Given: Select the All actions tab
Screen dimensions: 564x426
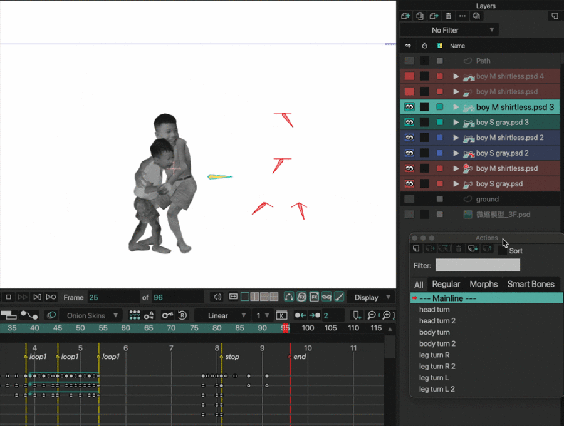Looking at the screenshot, I should (x=419, y=285).
